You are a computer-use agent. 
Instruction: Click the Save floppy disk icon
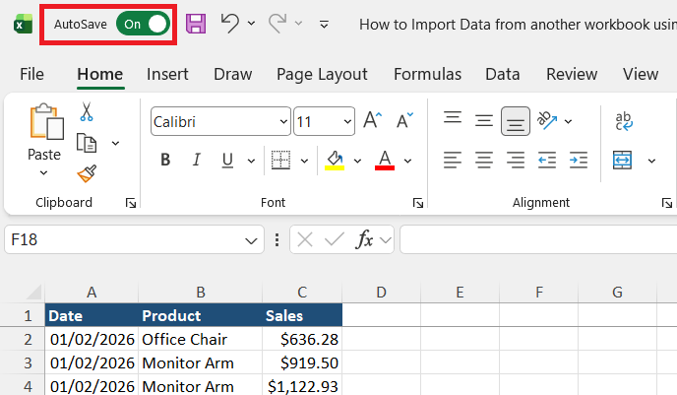pyautogui.click(x=196, y=24)
